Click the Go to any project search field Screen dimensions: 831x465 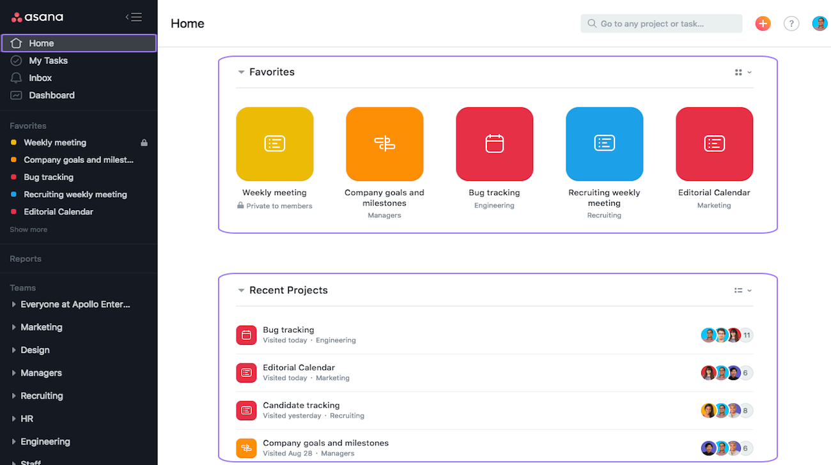click(x=662, y=23)
